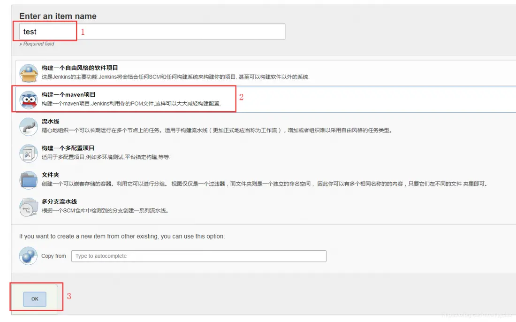Choose 构建一个多配置项目 title
This screenshot has width=516, height=322.
(x=68, y=148)
